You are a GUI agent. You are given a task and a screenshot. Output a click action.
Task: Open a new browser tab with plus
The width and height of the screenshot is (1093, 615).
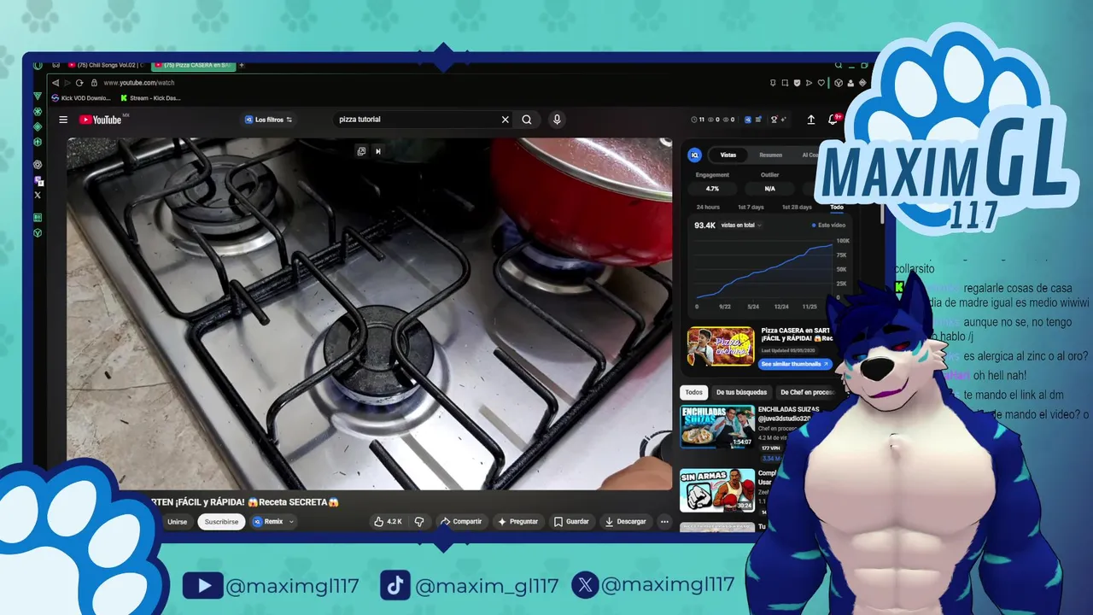tap(242, 65)
